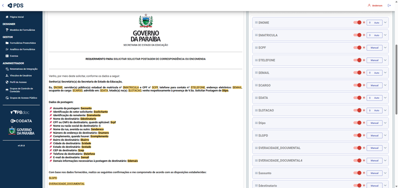
Task: Click the drag handle of $DATA field
Action: 256,98
